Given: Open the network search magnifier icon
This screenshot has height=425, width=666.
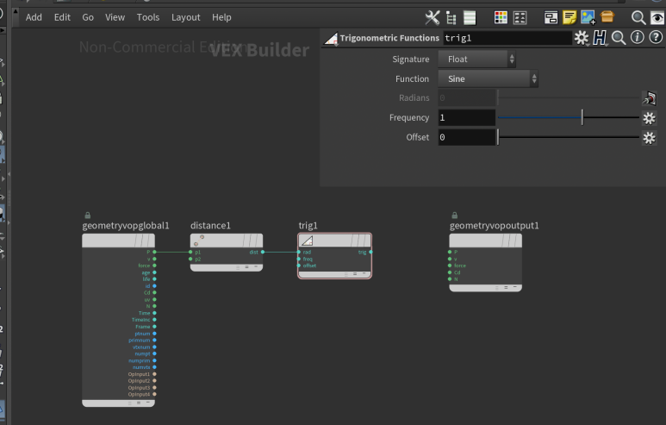Looking at the screenshot, I should (638, 17).
